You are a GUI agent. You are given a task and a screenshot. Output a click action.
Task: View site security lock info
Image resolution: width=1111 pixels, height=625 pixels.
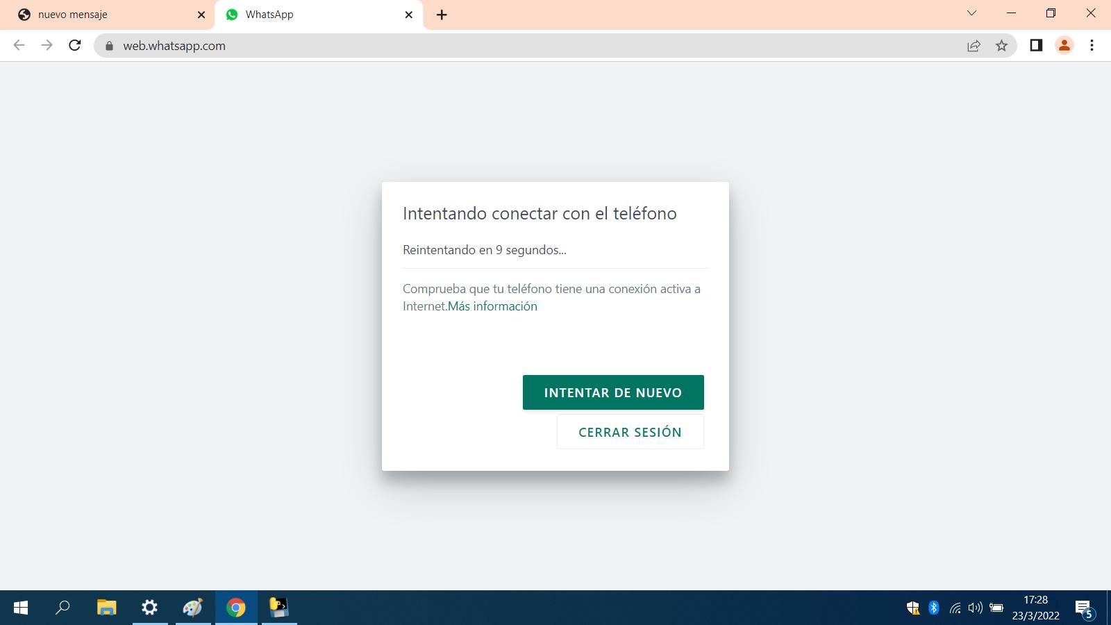(108, 46)
